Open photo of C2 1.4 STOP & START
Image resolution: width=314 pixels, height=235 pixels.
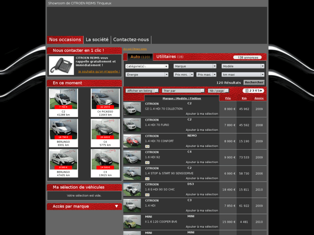(x=132, y=173)
